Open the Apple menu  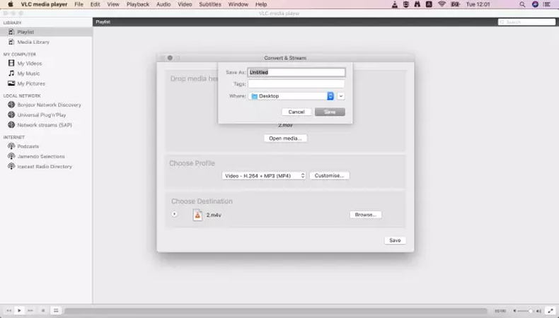(11, 4)
